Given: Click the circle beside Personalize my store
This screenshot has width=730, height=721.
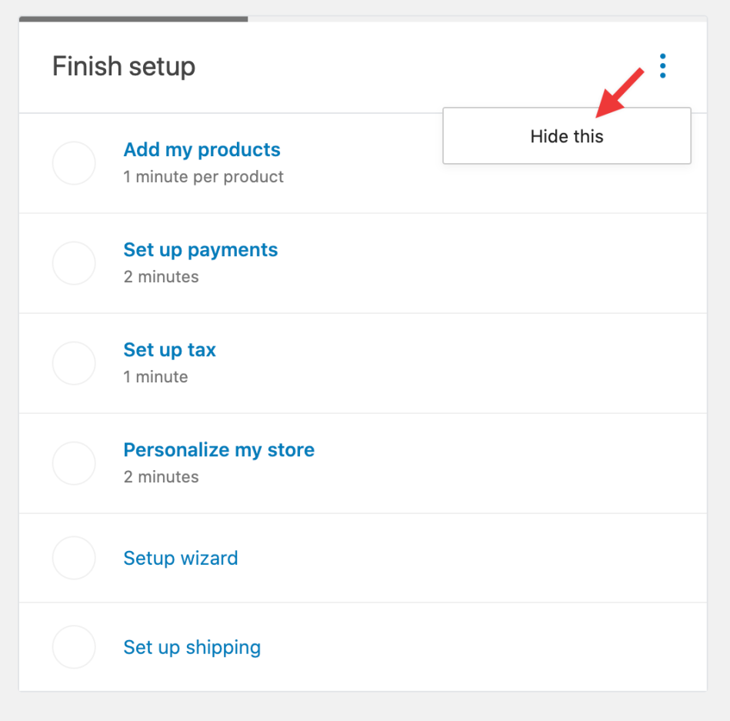Looking at the screenshot, I should click(x=74, y=463).
